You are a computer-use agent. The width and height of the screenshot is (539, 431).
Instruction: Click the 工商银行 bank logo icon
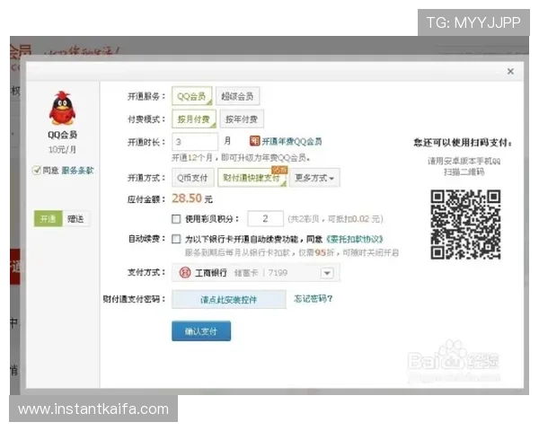[185, 273]
